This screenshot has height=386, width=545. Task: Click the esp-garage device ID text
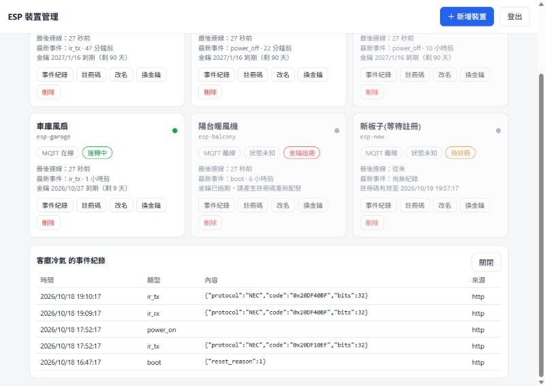(54, 137)
